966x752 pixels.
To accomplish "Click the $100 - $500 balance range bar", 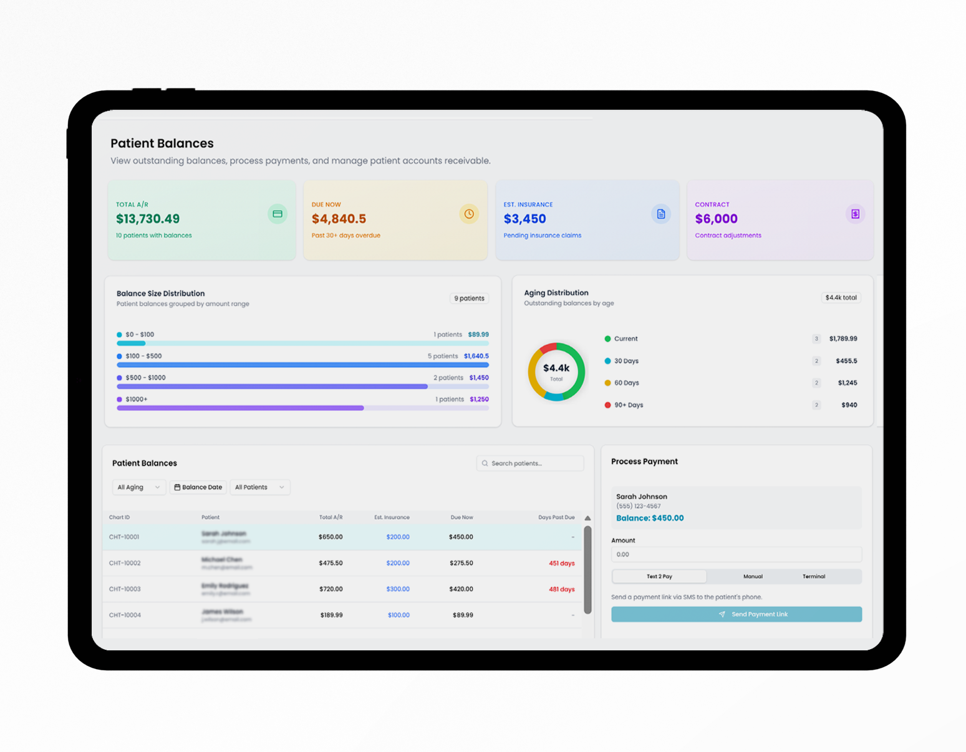I will (302, 365).
